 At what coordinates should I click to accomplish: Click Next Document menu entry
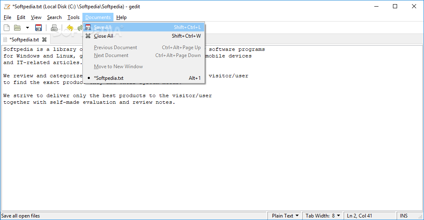coord(144,55)
